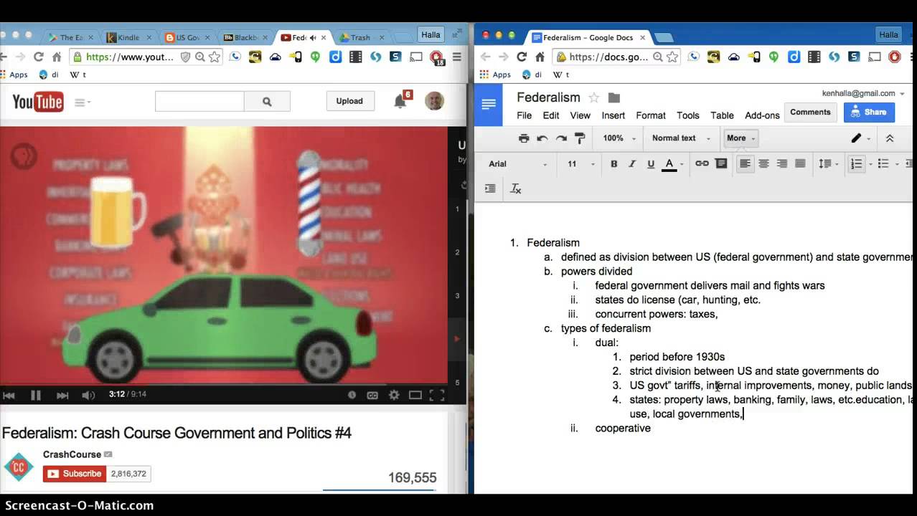Switch to the Kindle browser tab
The width and height of the screenshot is (917, 516).
tap(128, 37)
